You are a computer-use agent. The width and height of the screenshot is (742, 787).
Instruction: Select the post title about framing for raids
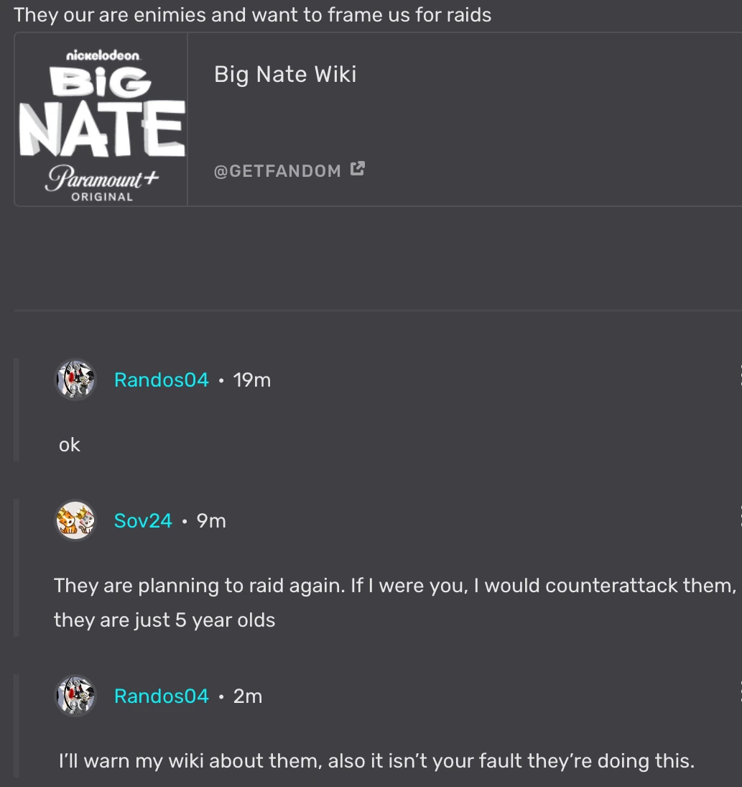[x=253, y=14]
